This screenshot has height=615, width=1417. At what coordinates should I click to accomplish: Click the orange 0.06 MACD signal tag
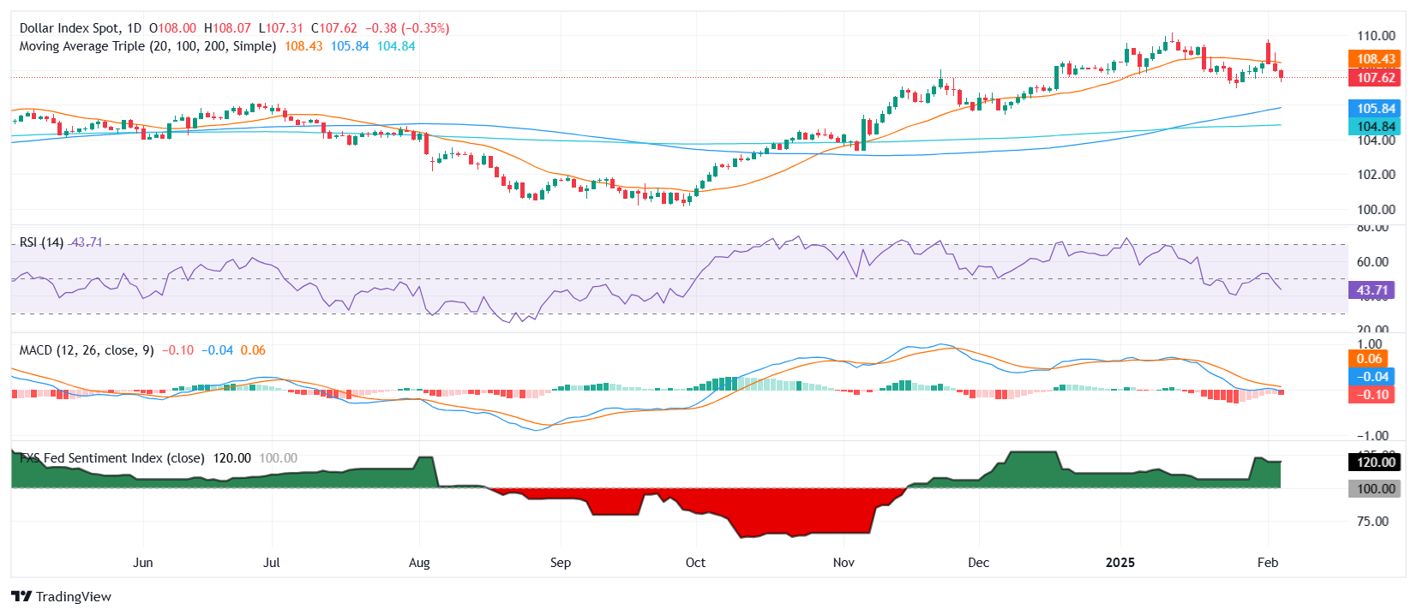[x=1369, y=359]
